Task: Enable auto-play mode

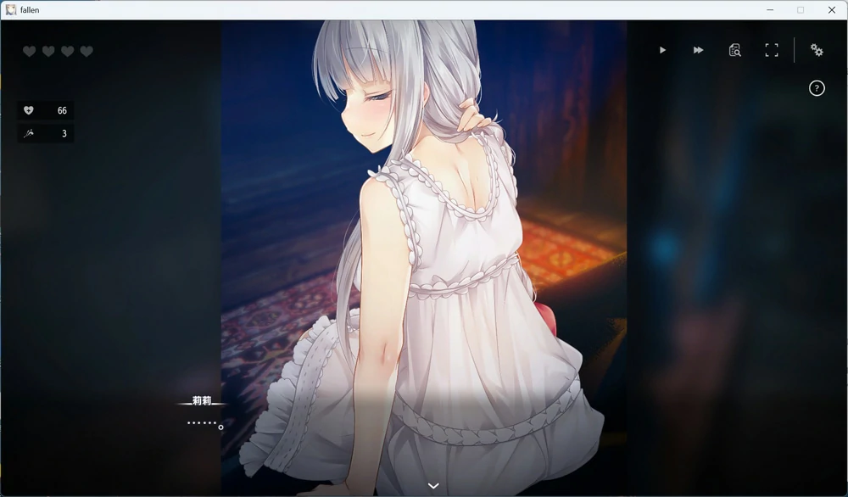Action: tap(662, 50)
